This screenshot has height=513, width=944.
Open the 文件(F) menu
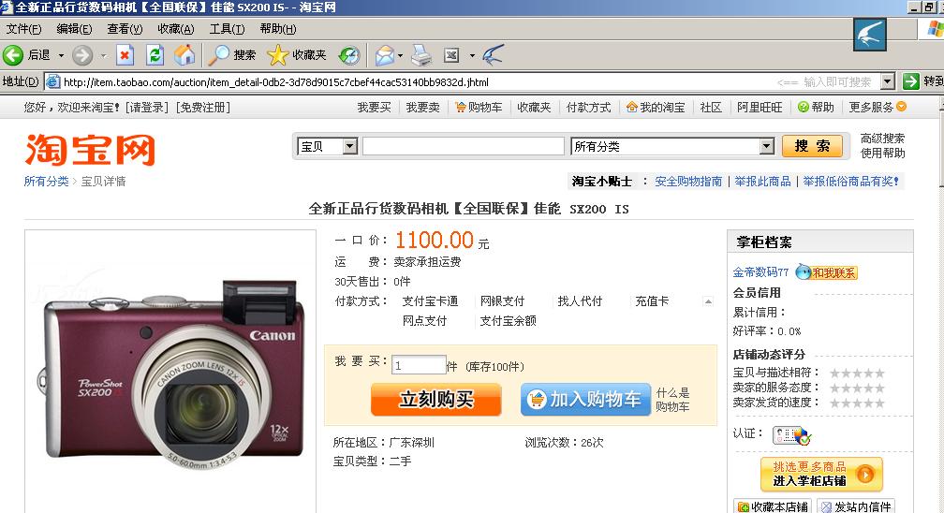23,29
